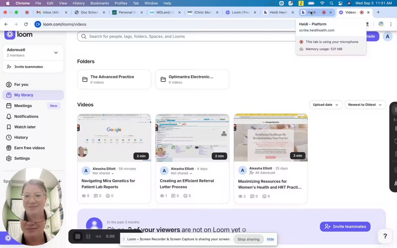Open the help question mark button
Viewport: 397px width, 248px height.
[385, 236]
